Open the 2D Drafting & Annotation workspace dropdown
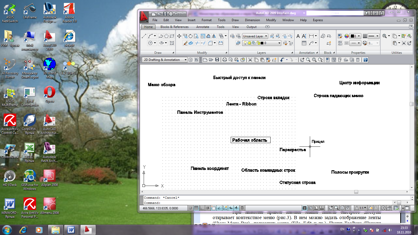Screen dimensions: 418x235 coord(165,60)
